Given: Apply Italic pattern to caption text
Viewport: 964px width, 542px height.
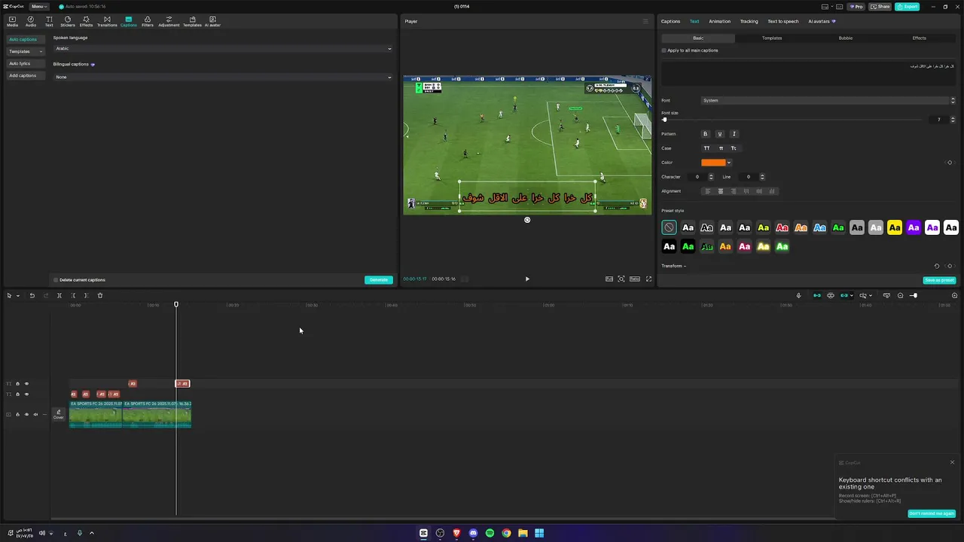Looking at the screenshot, I should [x=734, y=134].
